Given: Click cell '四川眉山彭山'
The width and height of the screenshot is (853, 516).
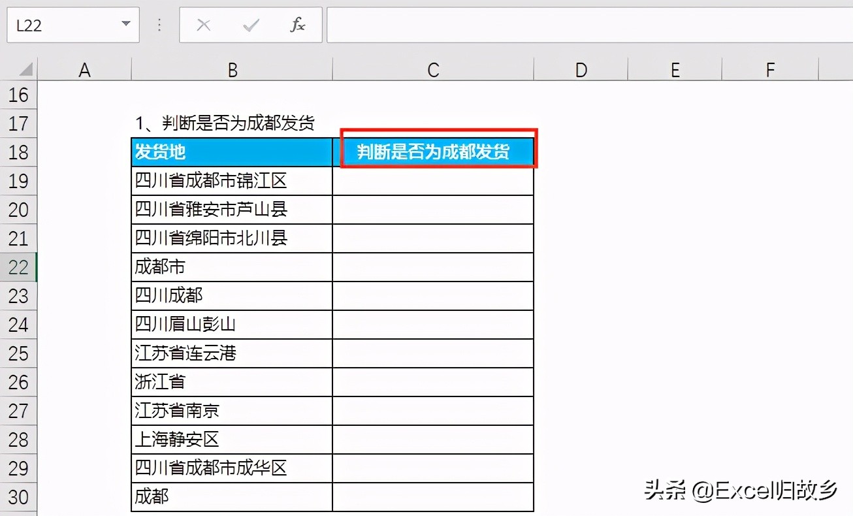Looking at the screenshot, I should [x=232, y=325].
